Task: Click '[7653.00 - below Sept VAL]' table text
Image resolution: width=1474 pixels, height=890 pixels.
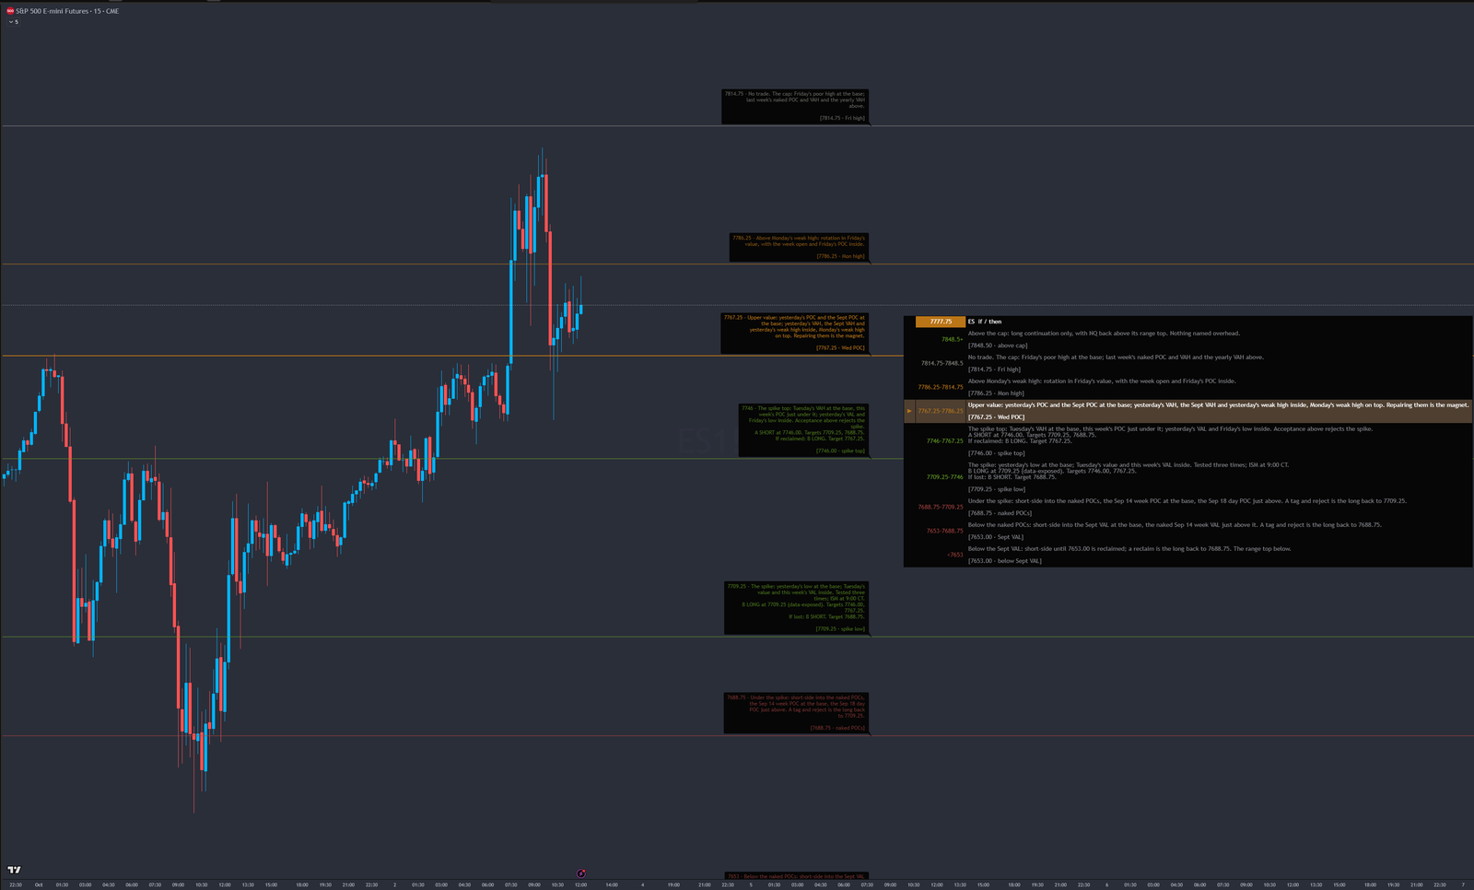Action: tap(1005, 561)
